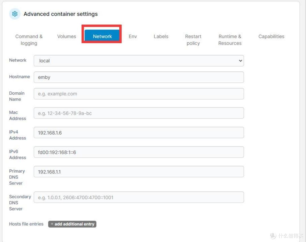306x242 pixels.
Task: Focus the Secondary DNS Server field
Action: [x=139, y=197]
